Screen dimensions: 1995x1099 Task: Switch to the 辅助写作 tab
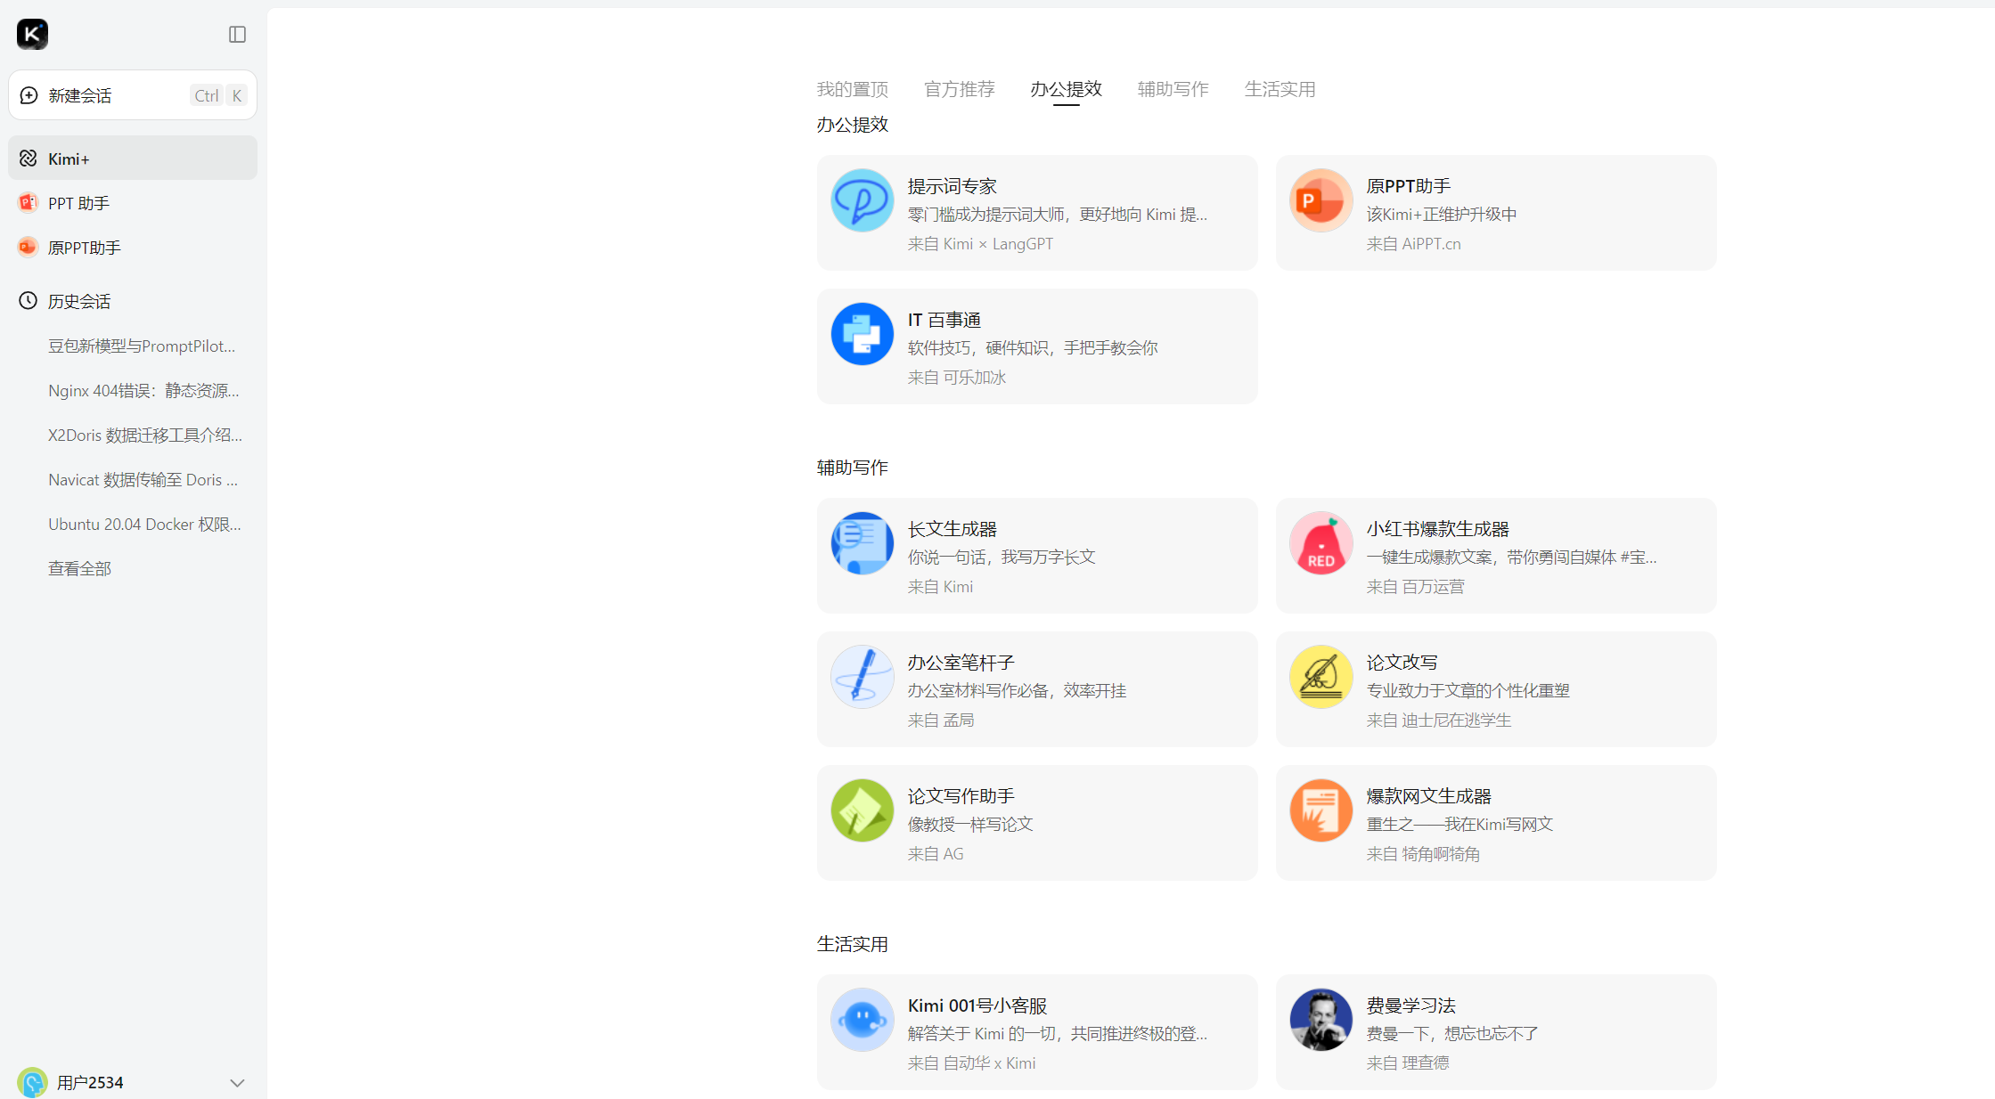[1173, 89]
